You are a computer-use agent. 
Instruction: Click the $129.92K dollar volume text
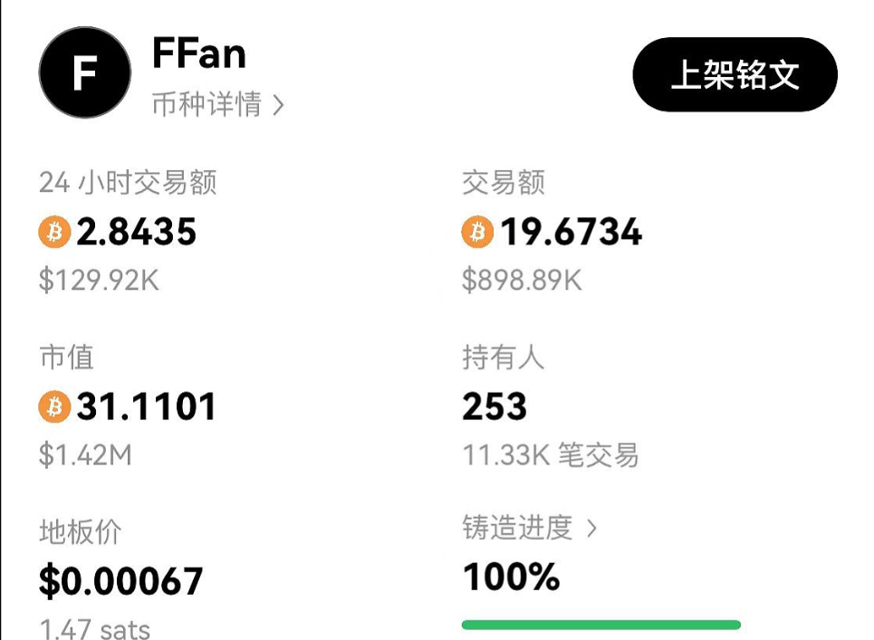click(100, 281)
